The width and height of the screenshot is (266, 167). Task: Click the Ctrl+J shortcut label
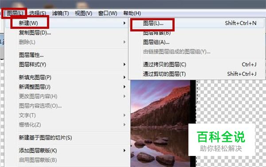[249, 64]
